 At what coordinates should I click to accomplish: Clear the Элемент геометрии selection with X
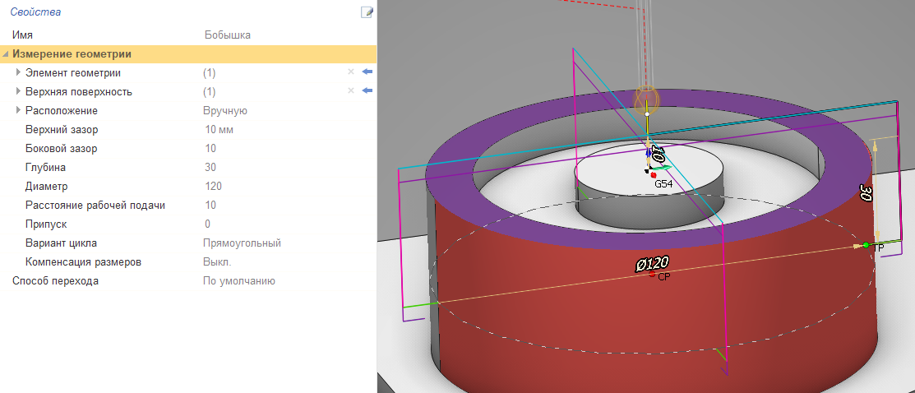(x=351, y=72)
